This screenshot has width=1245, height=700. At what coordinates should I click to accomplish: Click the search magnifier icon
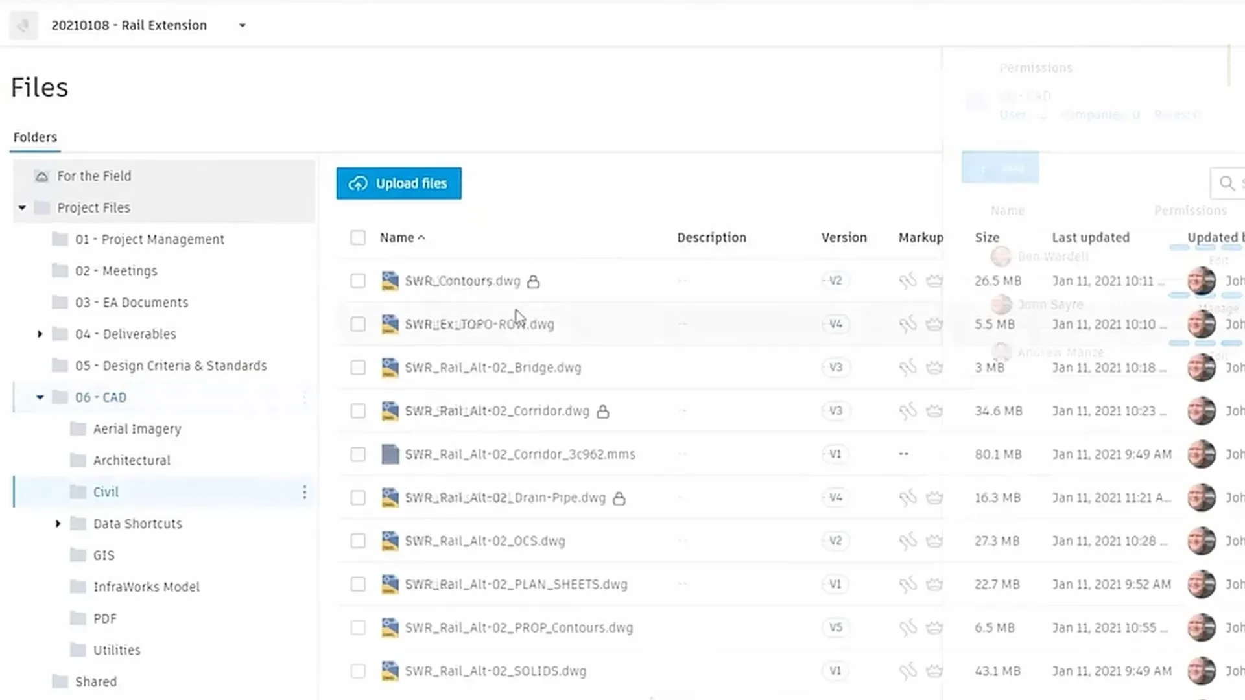(x=1226, y=183)
